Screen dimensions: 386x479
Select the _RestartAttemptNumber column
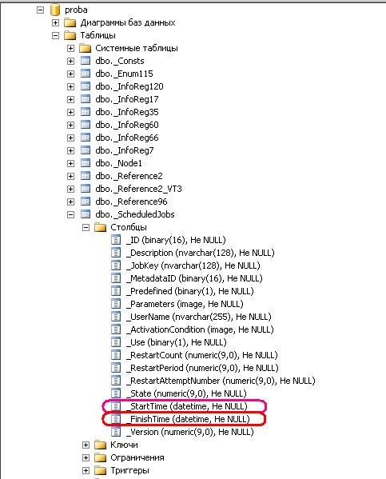pyautogui.click(x=221, y=381)
